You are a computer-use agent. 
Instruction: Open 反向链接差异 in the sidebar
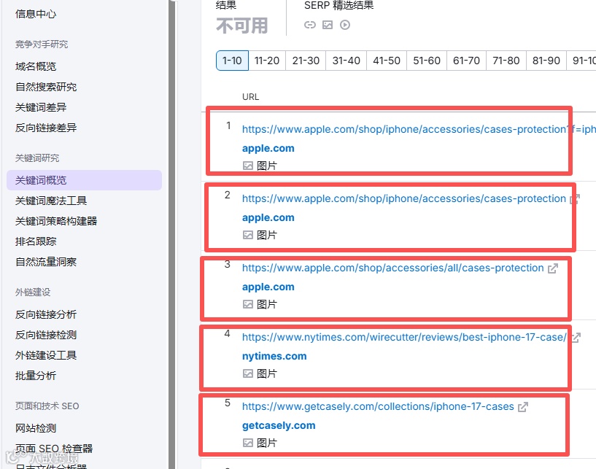(46, 128)
